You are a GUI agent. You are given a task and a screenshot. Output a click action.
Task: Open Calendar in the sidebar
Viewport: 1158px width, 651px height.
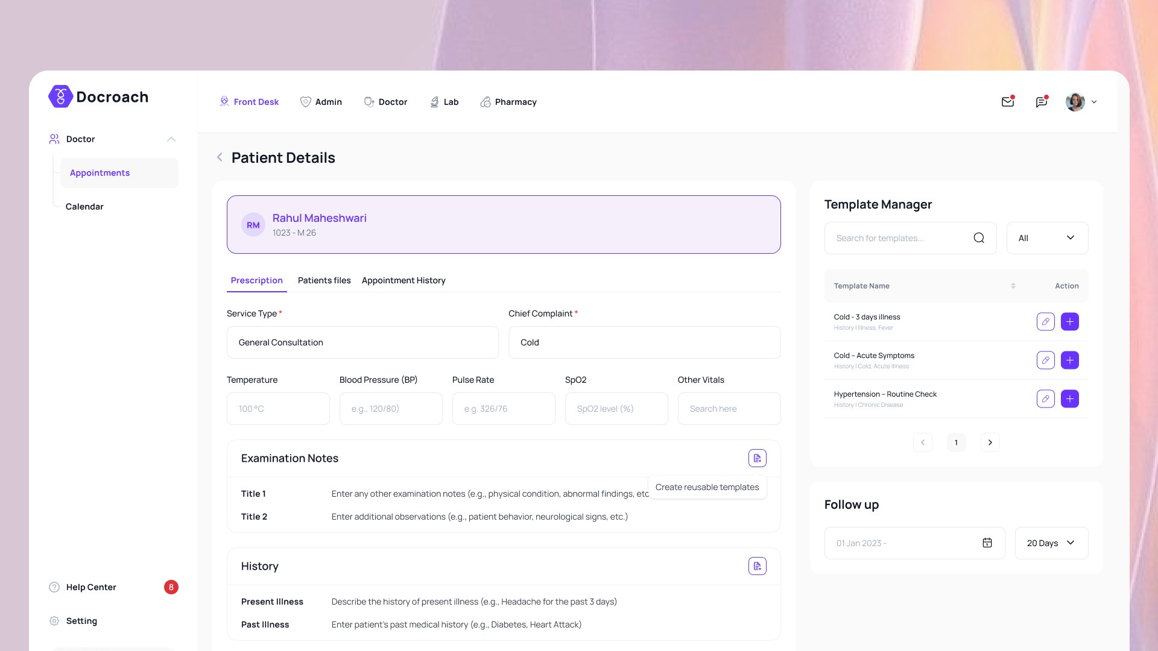[x=84, y=207]
